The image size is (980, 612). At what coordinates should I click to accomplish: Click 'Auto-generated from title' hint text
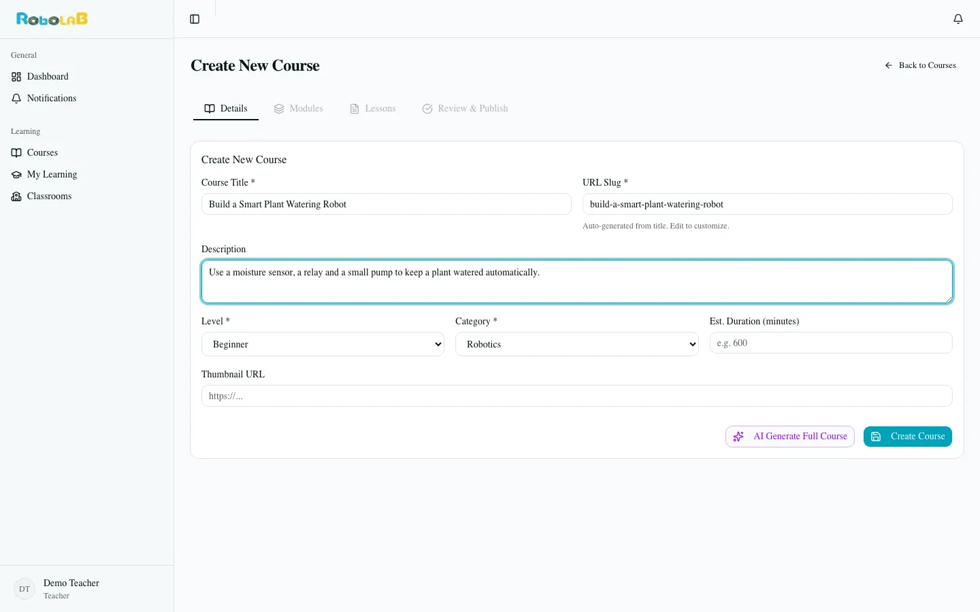[655, 226]
